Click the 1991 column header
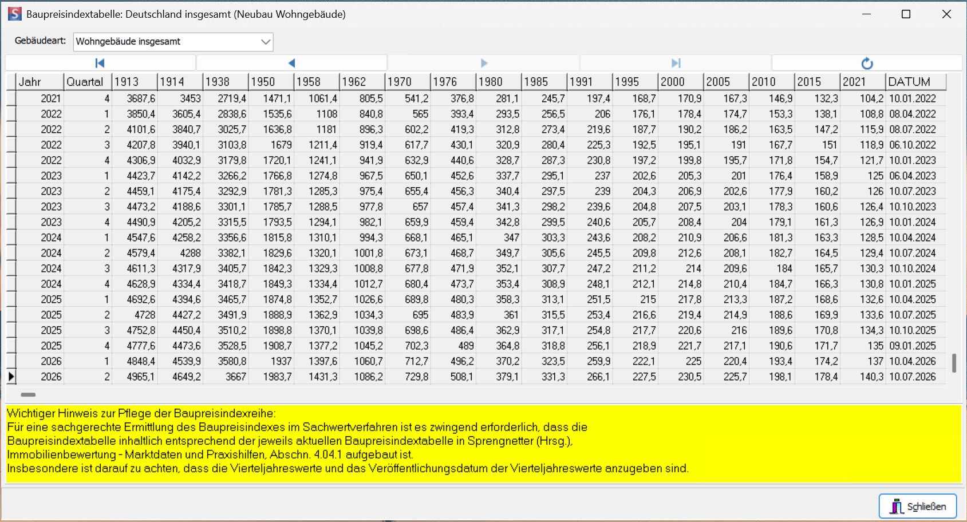The height and width of the screenshot is (522, 967). point(590,82)
